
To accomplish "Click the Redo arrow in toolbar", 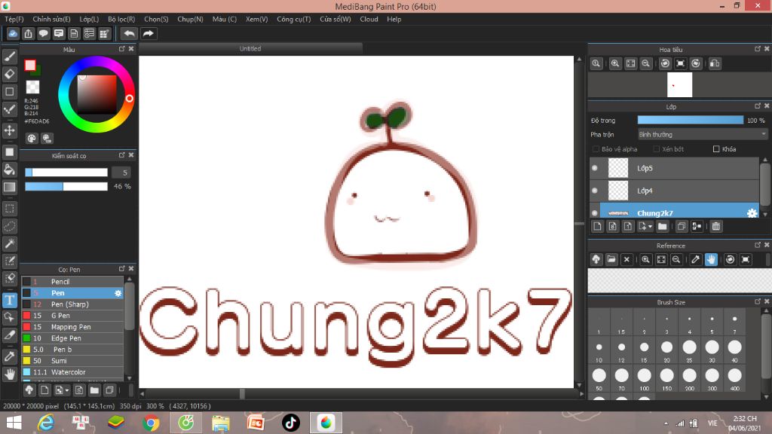I will (x=148, y=33).
